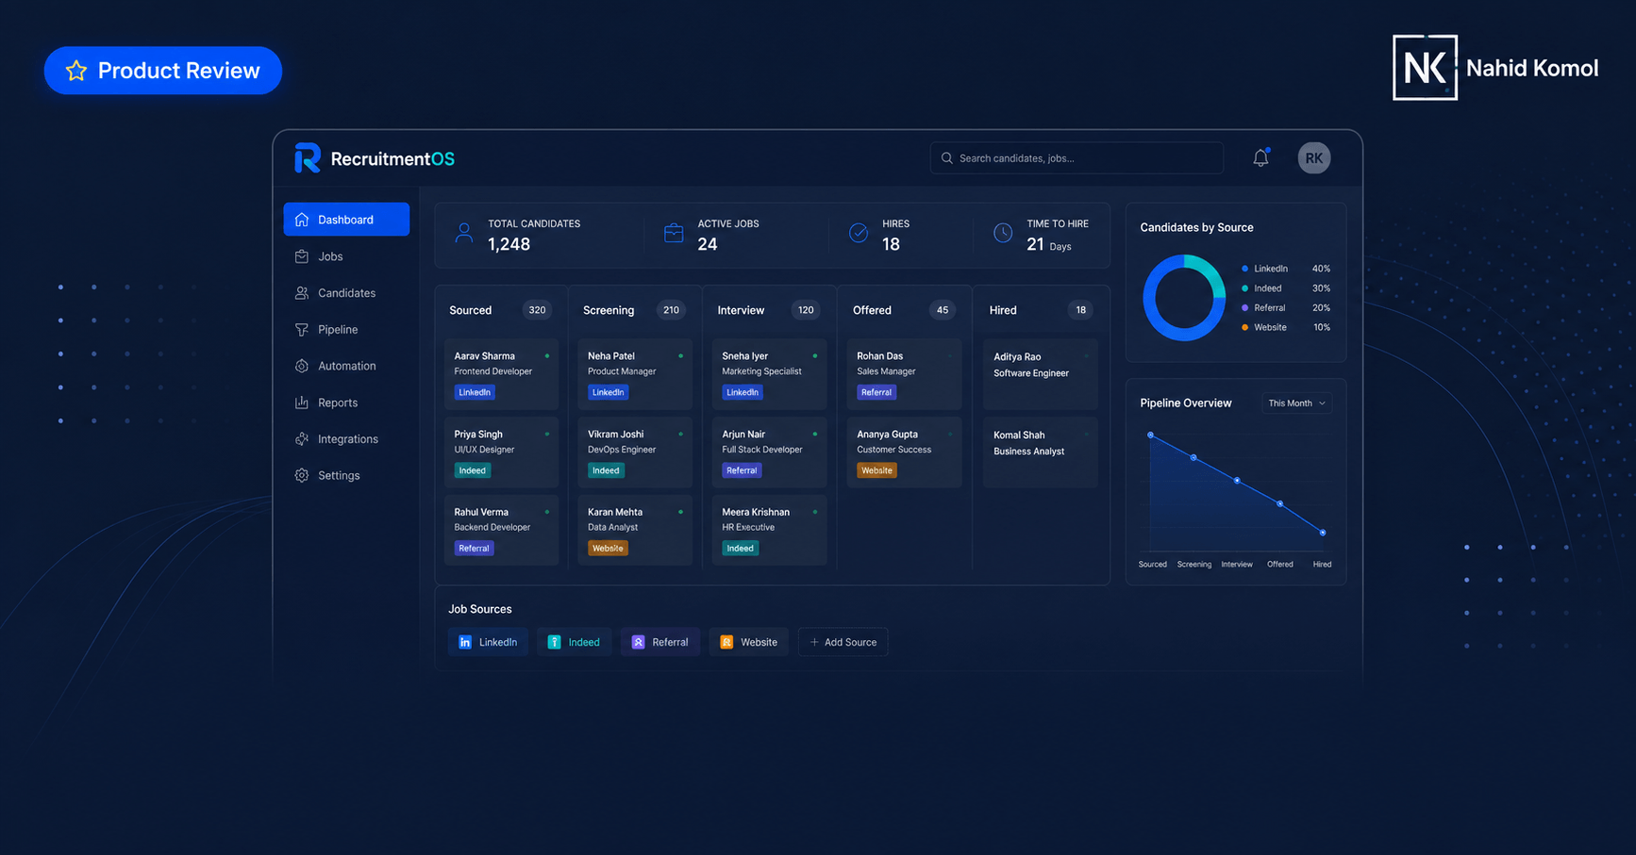Open Integrations in the sidebar

tap(346, 439)
